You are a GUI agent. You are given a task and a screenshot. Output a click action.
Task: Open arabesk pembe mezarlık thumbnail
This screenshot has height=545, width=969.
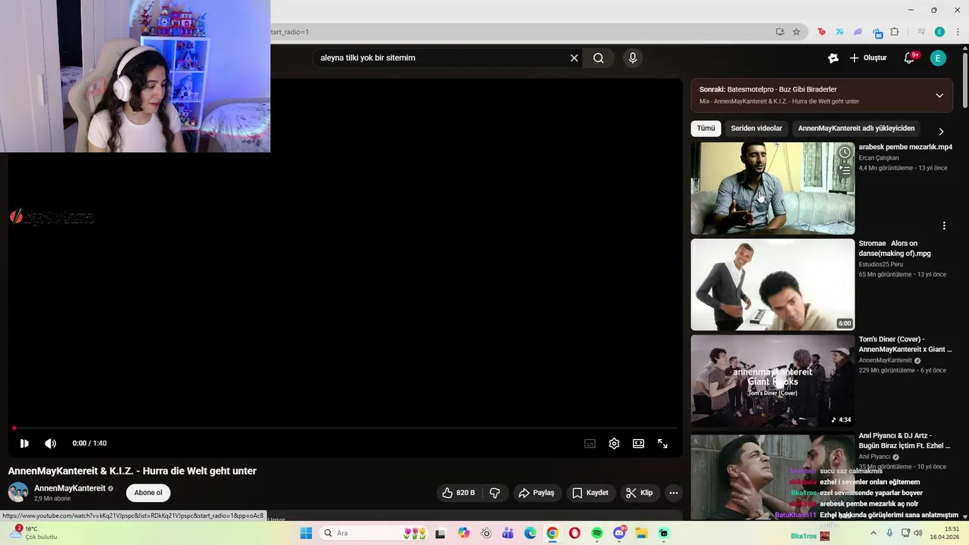tap(772, 188)
